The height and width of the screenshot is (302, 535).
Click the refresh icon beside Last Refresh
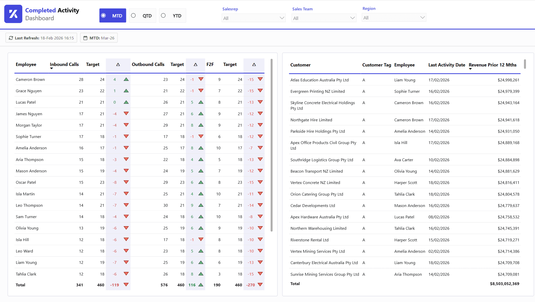pyautogui.click(x=11, y=38)
